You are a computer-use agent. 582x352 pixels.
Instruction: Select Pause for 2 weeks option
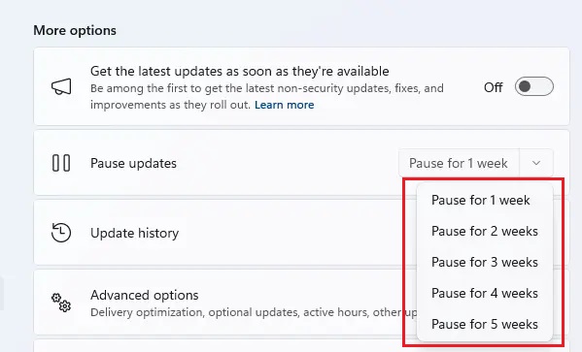[485, 231]
